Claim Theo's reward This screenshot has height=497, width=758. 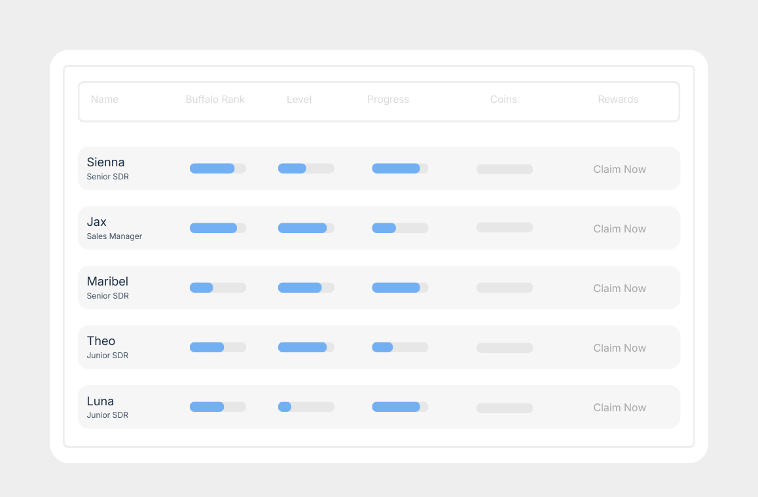[619, 348]
